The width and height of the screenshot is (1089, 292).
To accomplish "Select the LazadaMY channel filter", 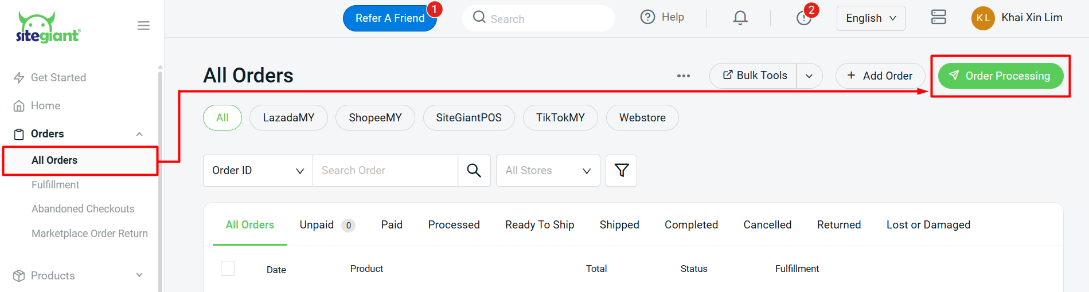I will 288,118.
